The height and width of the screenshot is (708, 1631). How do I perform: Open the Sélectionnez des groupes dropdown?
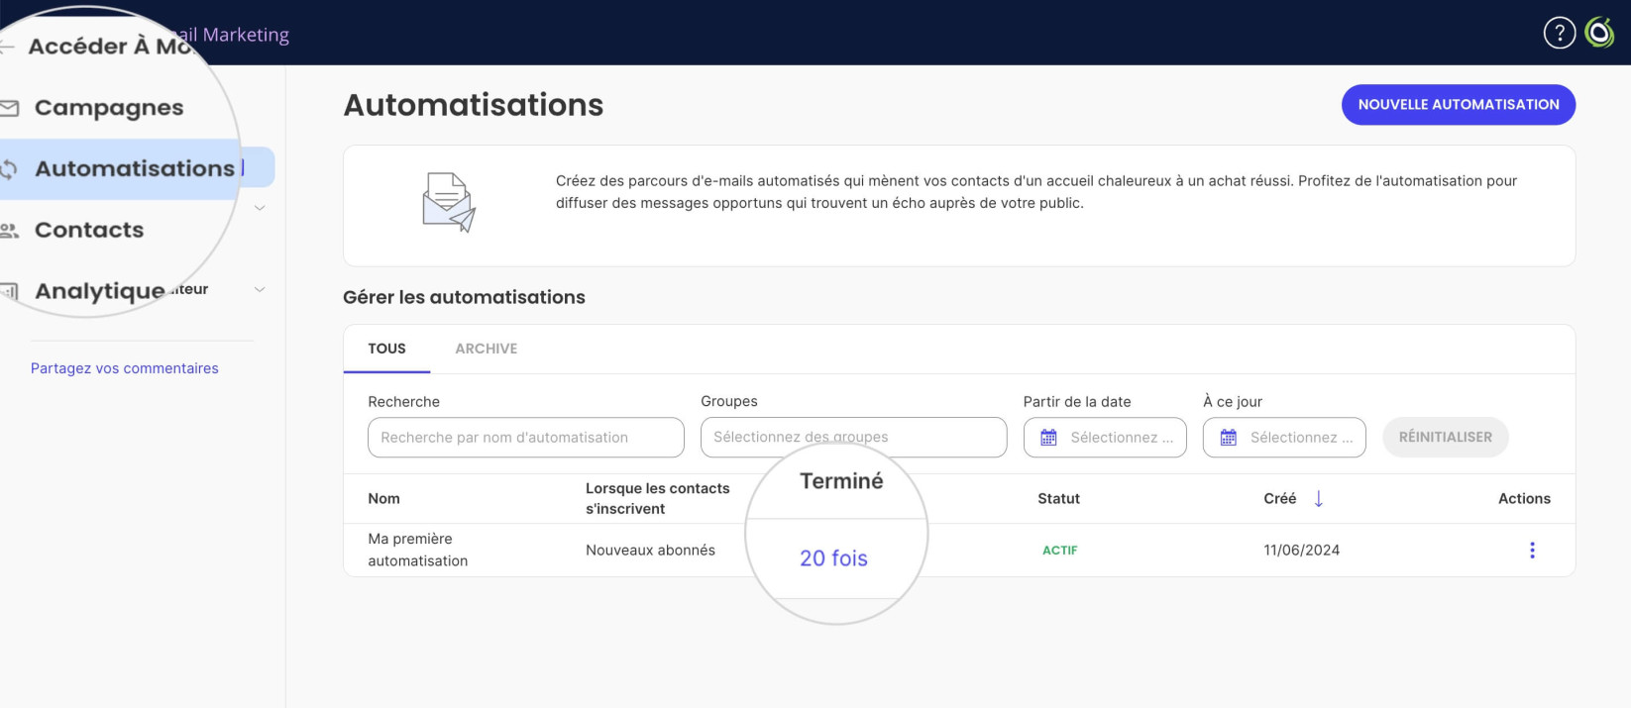coord(854,438)
